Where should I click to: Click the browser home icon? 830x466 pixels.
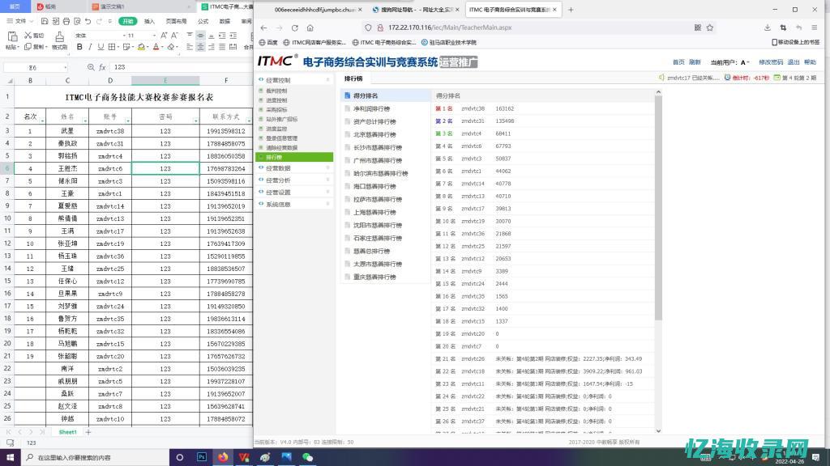point(310,29)
